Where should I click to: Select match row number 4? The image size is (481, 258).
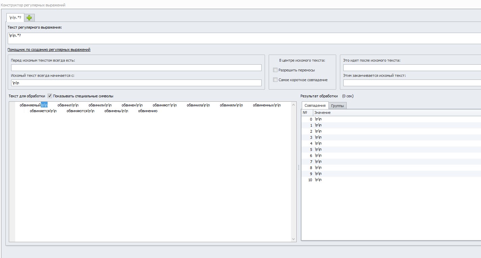[x=391, y=143]
